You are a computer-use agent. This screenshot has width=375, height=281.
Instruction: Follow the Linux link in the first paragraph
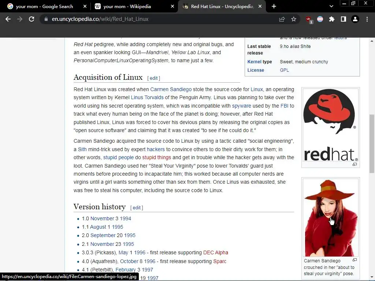(257, 89)
